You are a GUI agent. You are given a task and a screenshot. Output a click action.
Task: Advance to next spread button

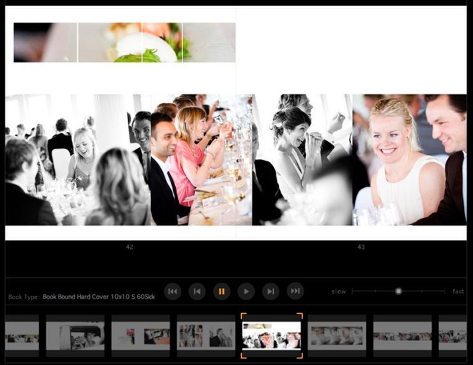246,291
